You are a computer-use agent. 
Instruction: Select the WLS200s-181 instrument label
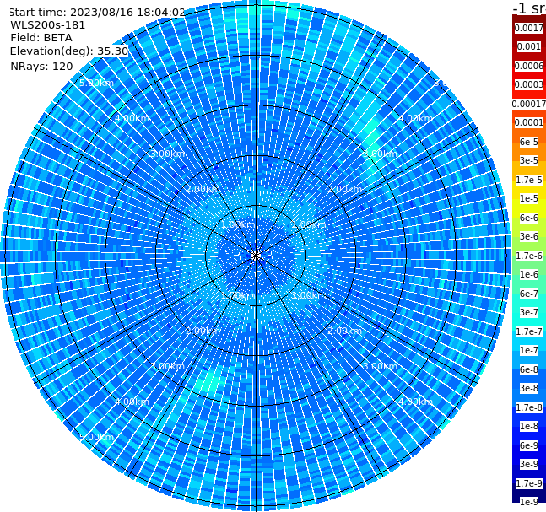point(48,25)
